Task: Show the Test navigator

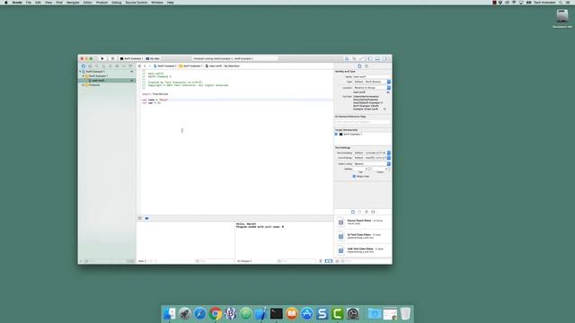Action: (x=111, y=66)
